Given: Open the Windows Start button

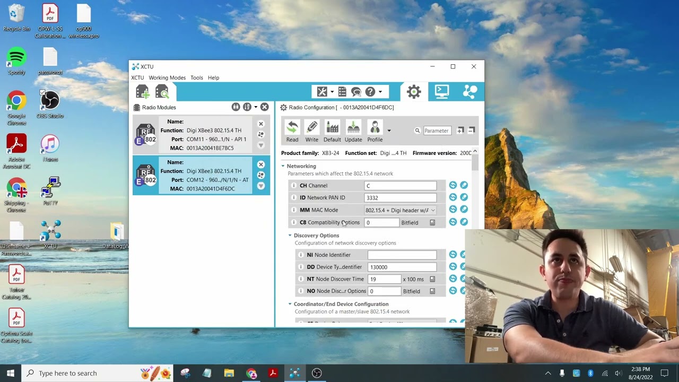Looking at the screenshot, I should (11, 373).
